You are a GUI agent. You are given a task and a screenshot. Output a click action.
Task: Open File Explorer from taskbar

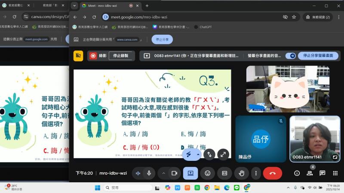(x=217, y=188)
